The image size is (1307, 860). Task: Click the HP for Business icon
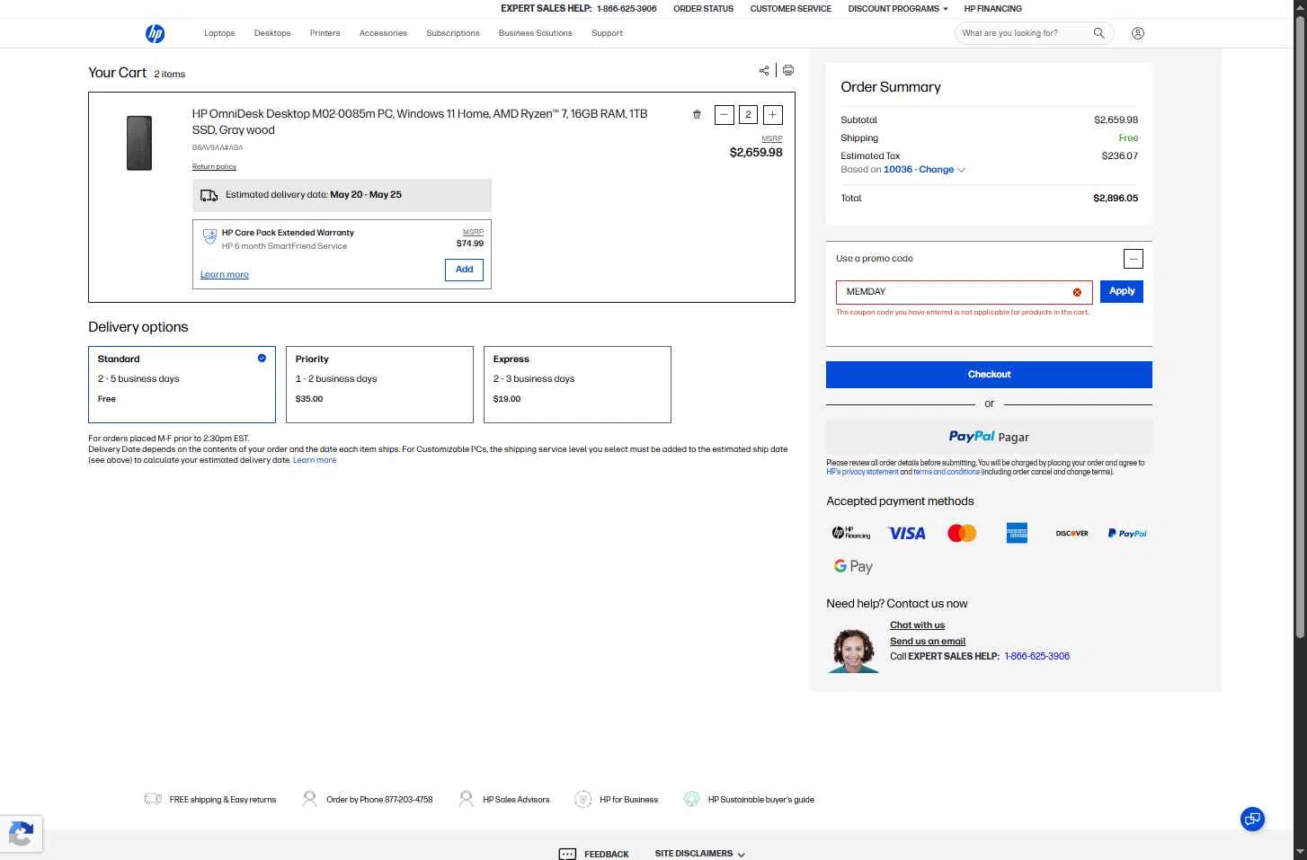[x=582, y=799]
